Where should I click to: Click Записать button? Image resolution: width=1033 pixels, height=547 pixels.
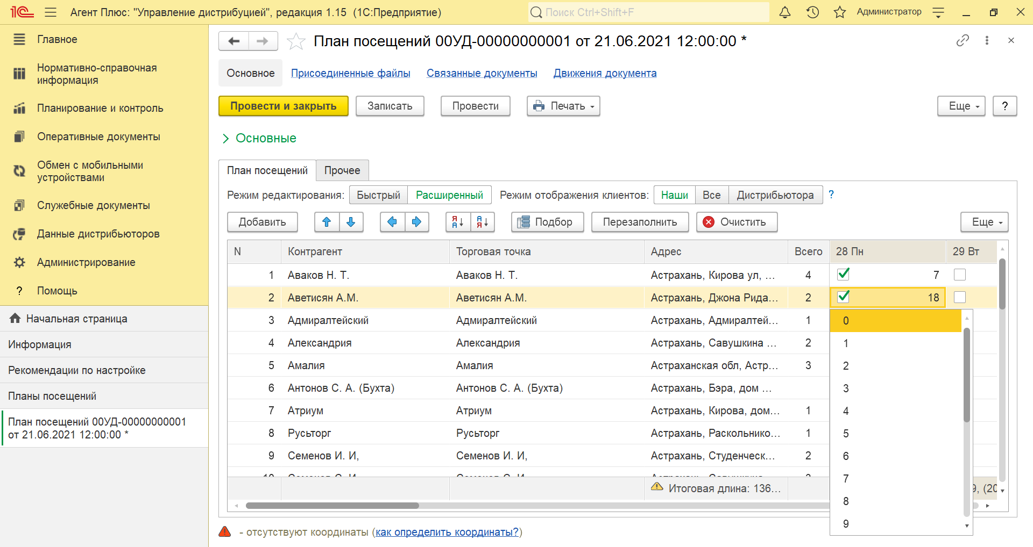click(x=390, y=106)
